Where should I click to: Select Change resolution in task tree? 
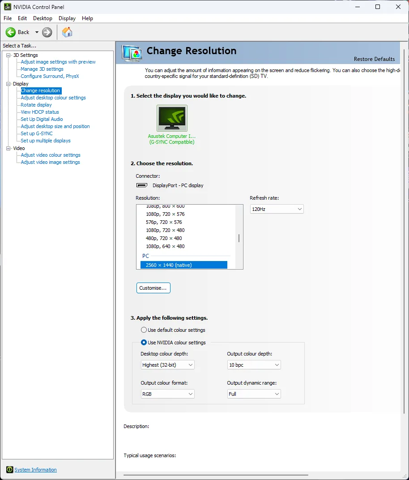click(x=41, y=90)
